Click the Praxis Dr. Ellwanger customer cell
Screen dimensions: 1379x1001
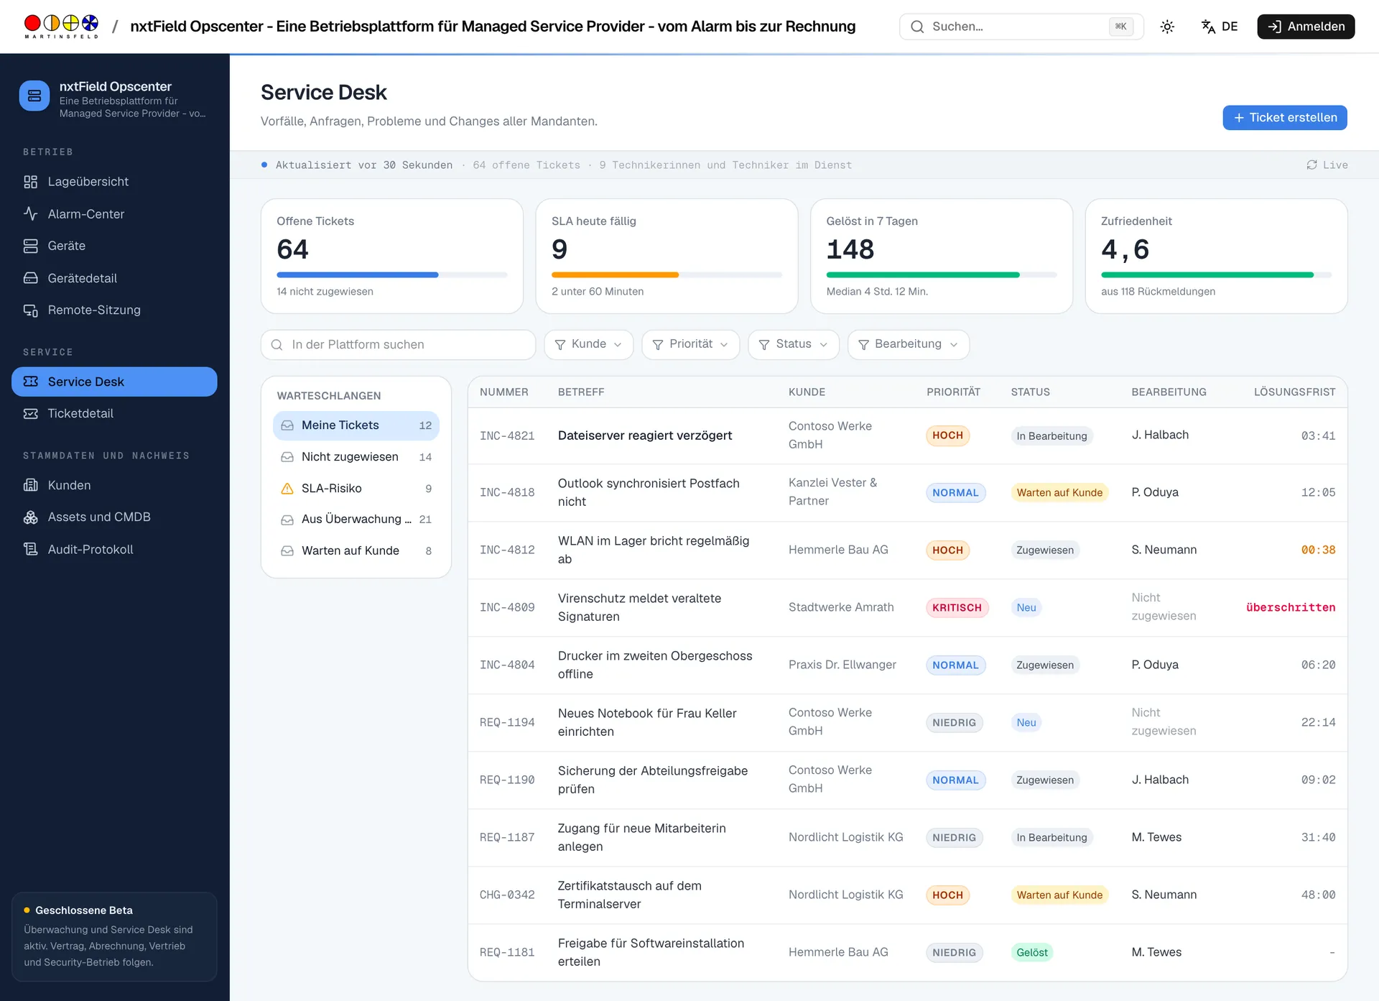point(842,665)
